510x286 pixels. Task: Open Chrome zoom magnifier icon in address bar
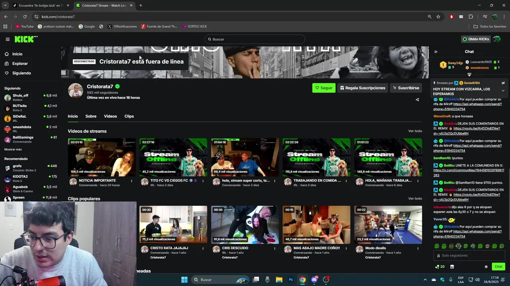(430, 17)
